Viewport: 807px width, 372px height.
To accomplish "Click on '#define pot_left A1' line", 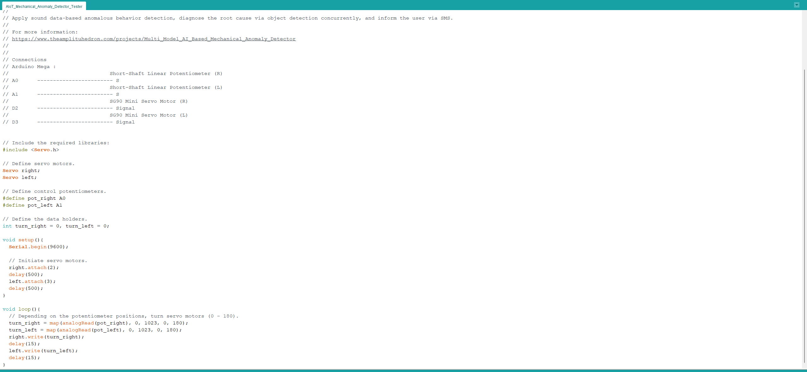I will 32,205.
